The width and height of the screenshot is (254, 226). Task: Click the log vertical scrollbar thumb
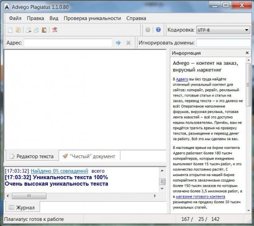pos(162,182)
